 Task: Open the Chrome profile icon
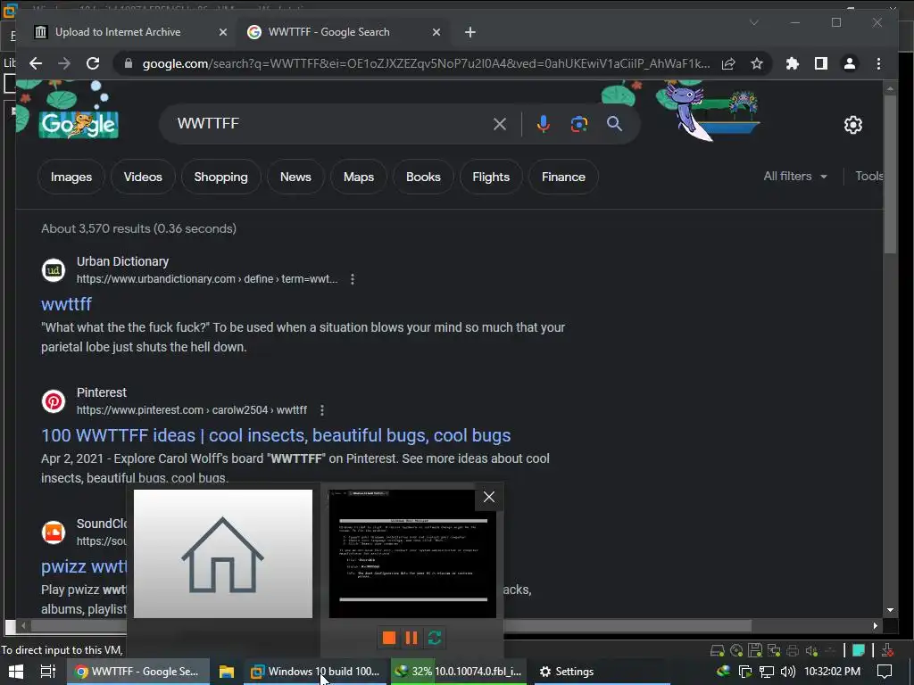[850, 63]
